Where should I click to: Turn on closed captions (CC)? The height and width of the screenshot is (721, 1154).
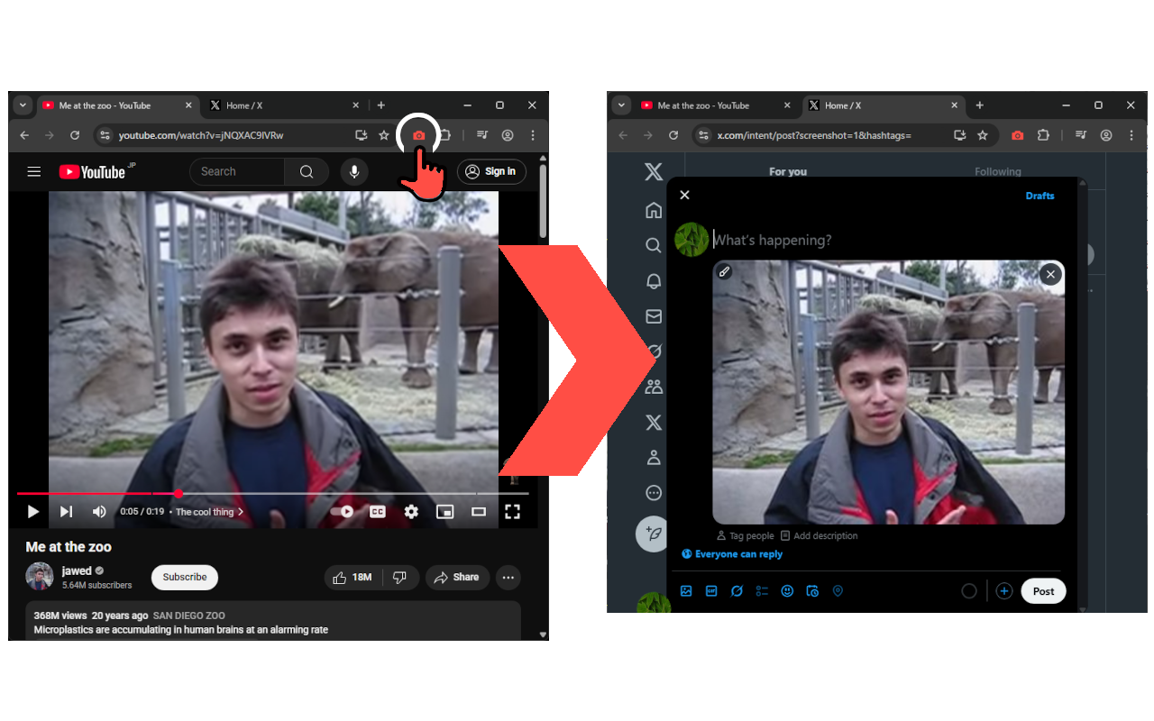pyautogui.click(x=378, y=512)
